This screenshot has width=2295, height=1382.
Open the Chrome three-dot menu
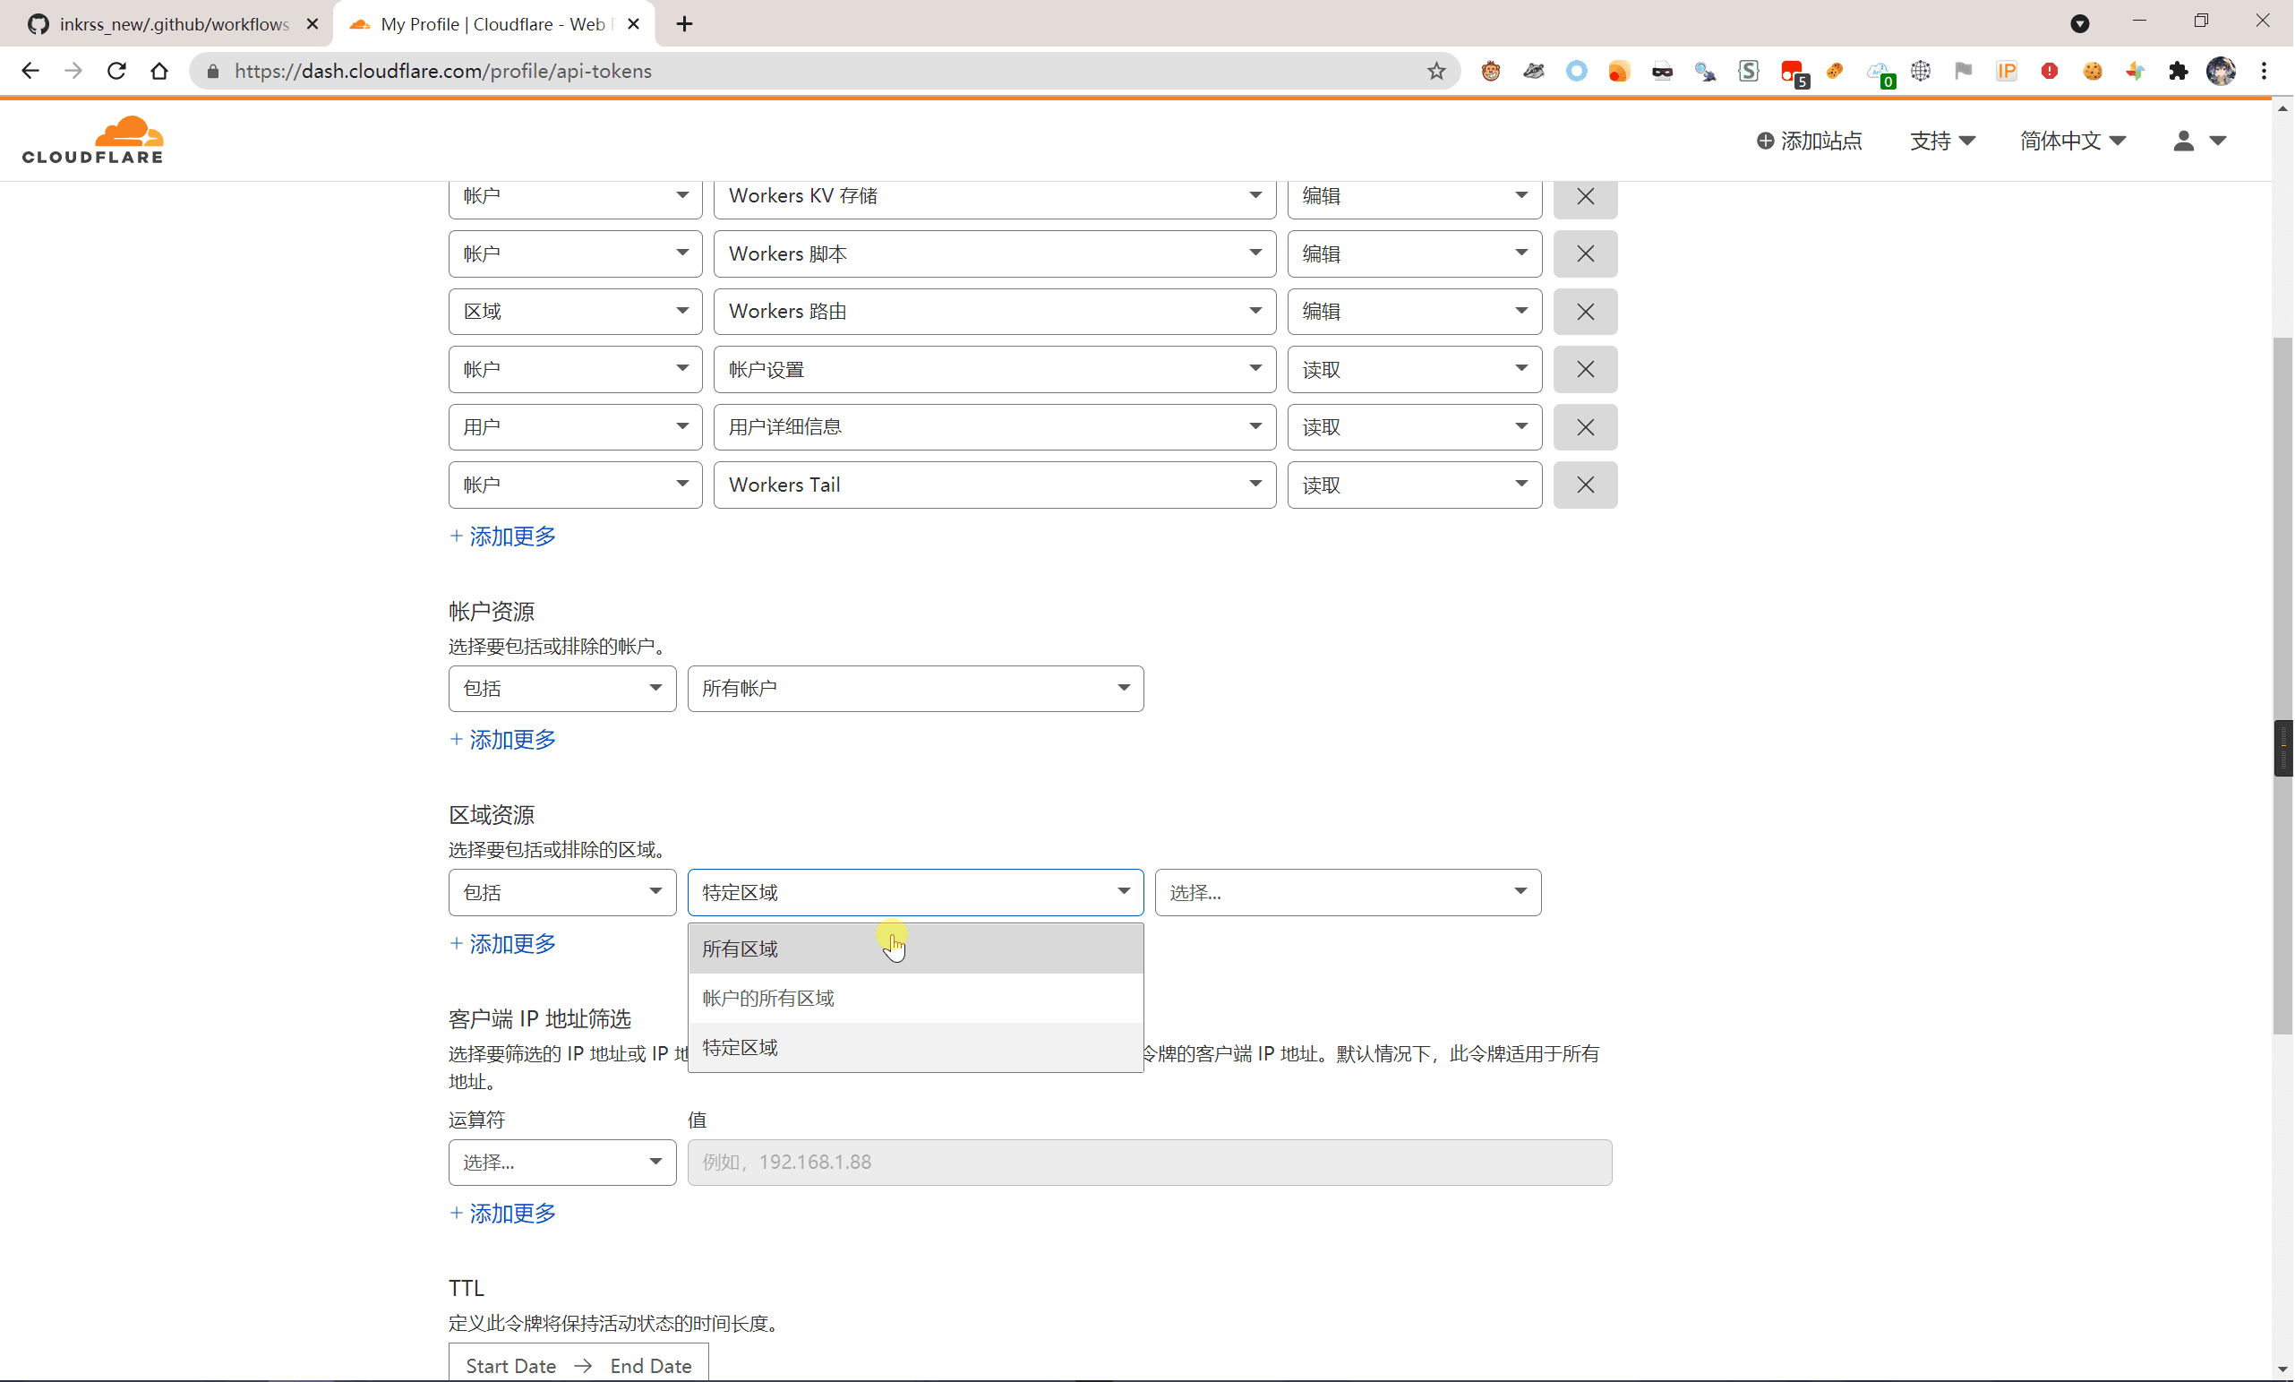click(2265, 71)
